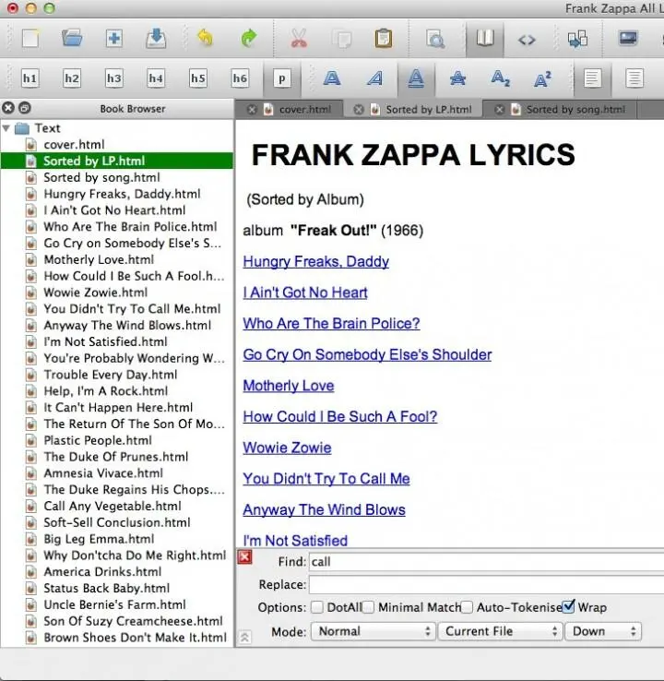The image size is (664, 681).
Task: Follow the Who Are The Brain Police? link
Action: [x=332, y=323]
